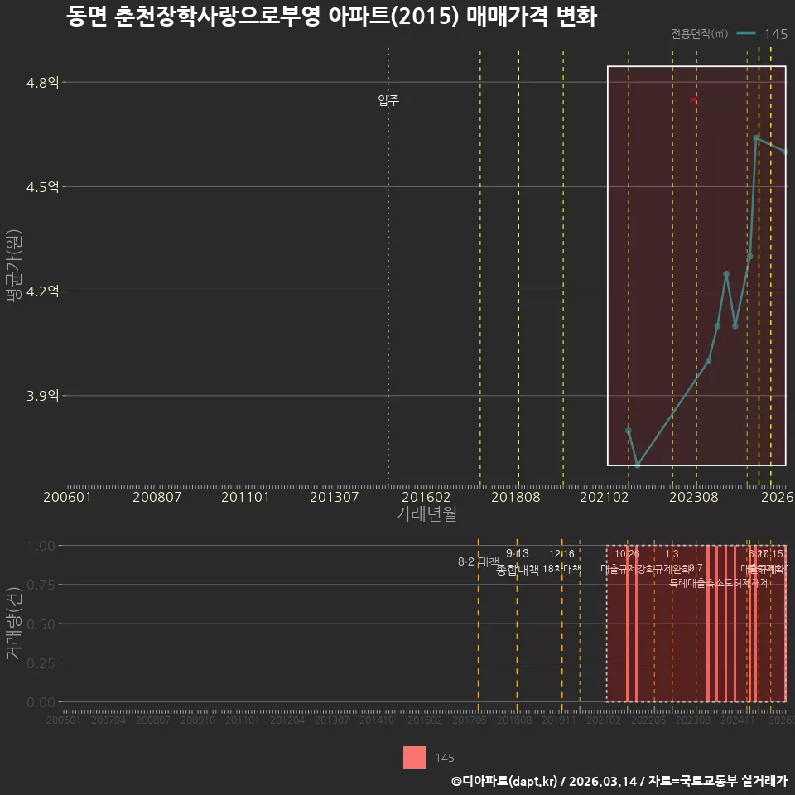Click 201602 on the price chart x-axis
Viewport: 795px width, 795px height.
(x=426, y=497)
